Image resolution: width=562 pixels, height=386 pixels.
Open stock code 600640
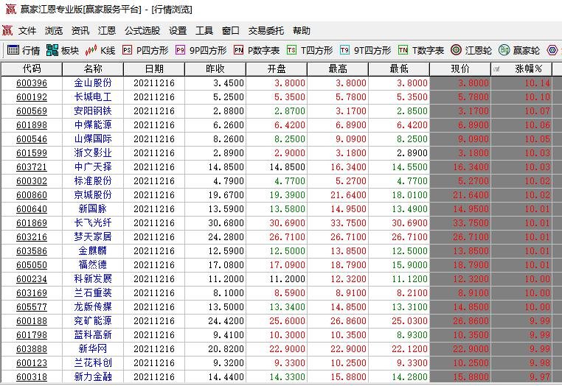tap(32, 208)
